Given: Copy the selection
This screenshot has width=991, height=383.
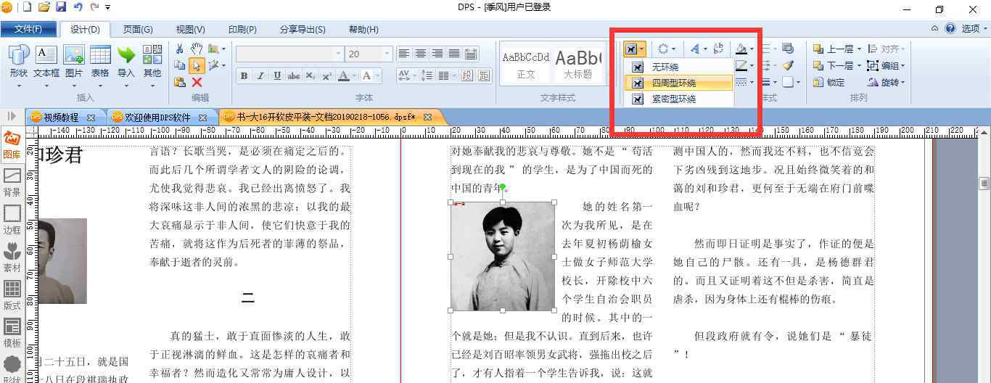Looking at the screenshot, I should [x=180, y=65].
